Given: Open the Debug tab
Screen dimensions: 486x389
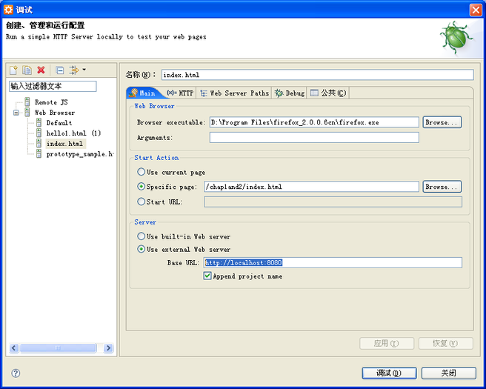Looking at the screenshot, I should tap(290, 93).
